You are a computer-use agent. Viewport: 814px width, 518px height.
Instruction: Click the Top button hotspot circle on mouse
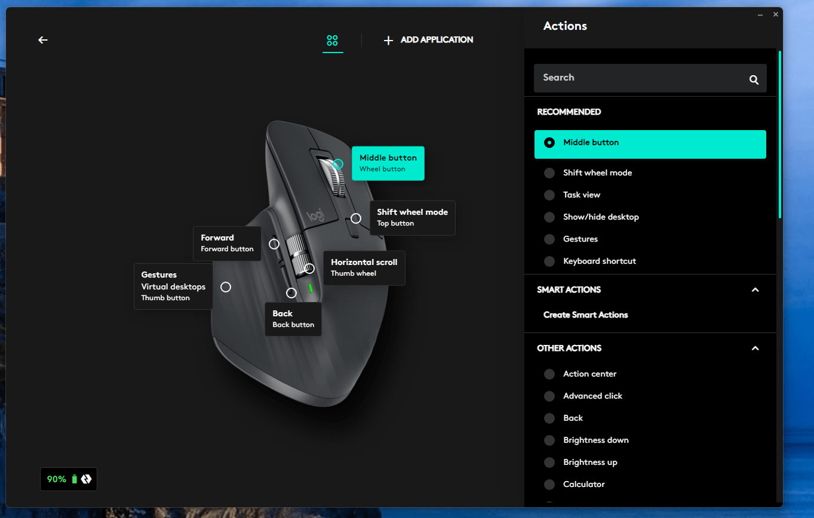pyautogui.click(x=356, y=218)
